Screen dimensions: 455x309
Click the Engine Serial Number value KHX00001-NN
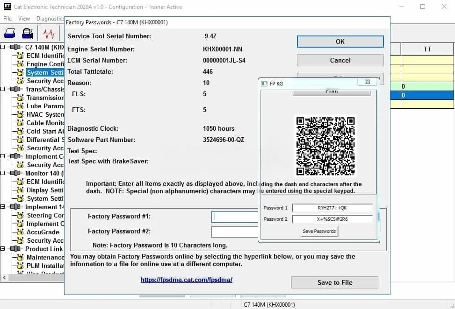point(222,49)
